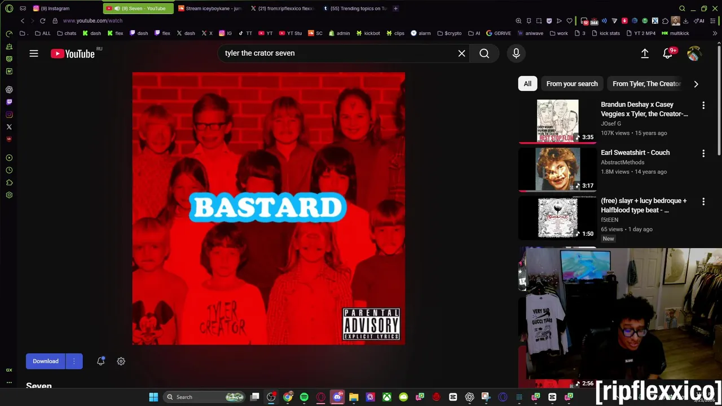Toggle the bell icon next to Download
This screenshot has height=406, width=722.
100,361
